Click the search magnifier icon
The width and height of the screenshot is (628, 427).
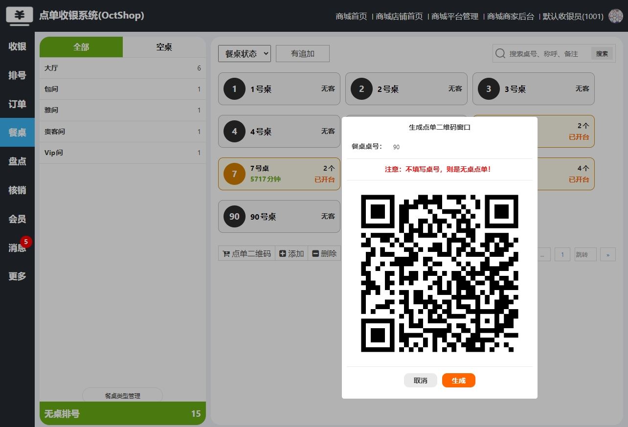[500, 53]
